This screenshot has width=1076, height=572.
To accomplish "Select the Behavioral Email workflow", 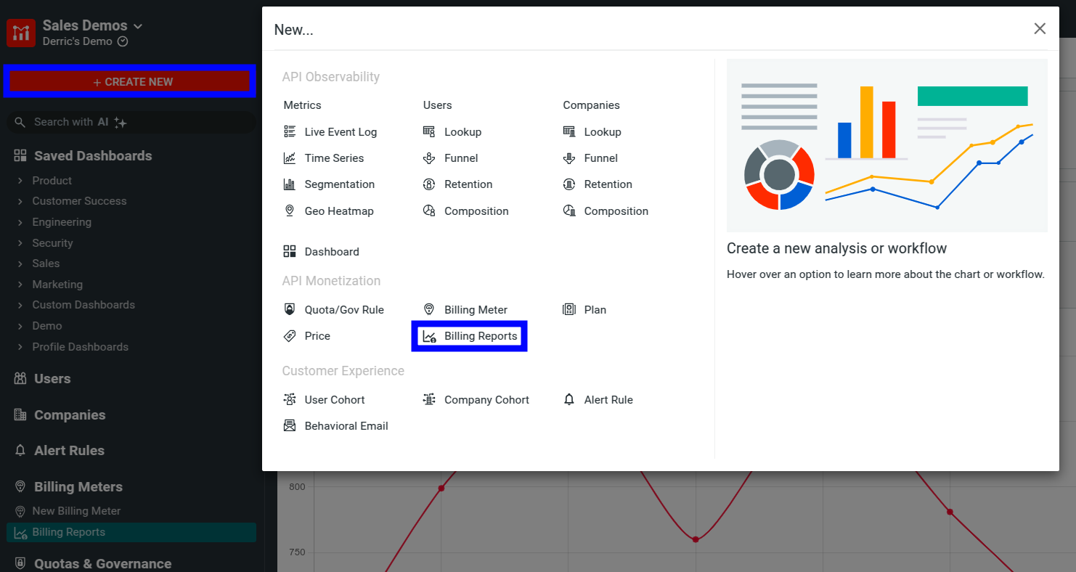I will tap(345, 425).
